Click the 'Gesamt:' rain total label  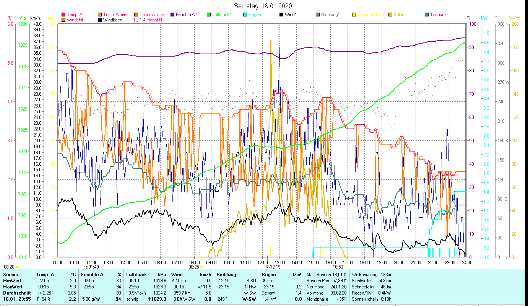pyautogui.click(x=269, y=293)
